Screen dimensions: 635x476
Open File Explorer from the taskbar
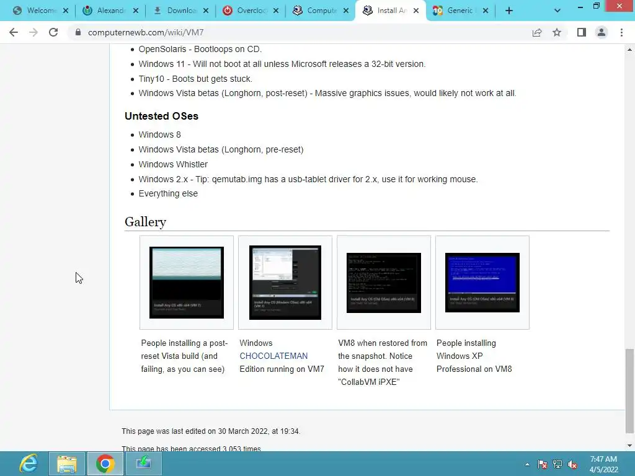tap(67, 464)
